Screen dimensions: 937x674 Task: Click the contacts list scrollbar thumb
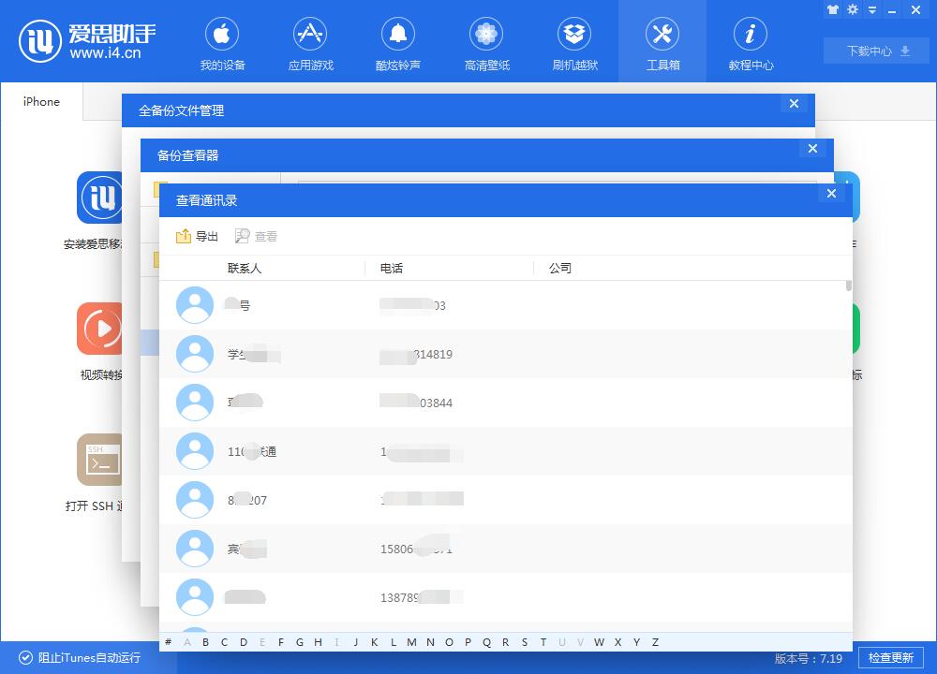click(849, 286)
